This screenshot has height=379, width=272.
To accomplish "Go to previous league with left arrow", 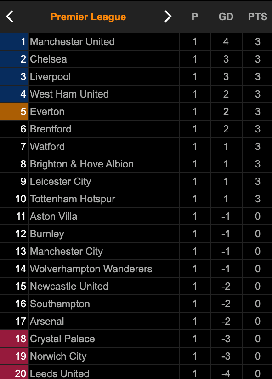I will point(10,17).
